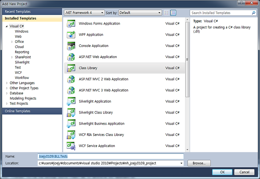Image resolution: width=260 pixels, height=179 pixels.
Task: Switch to small icons view
Action: [166, 13]
